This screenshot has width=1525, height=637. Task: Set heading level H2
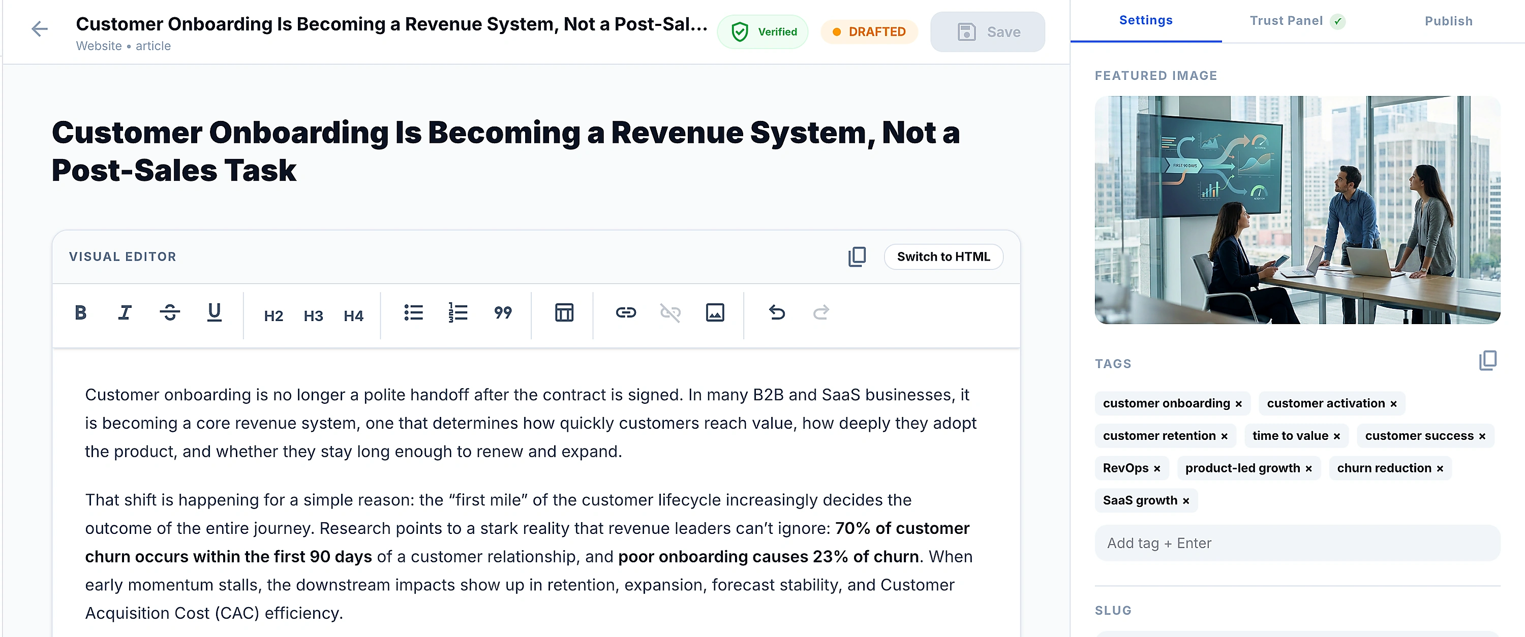[x=273, y=316]
